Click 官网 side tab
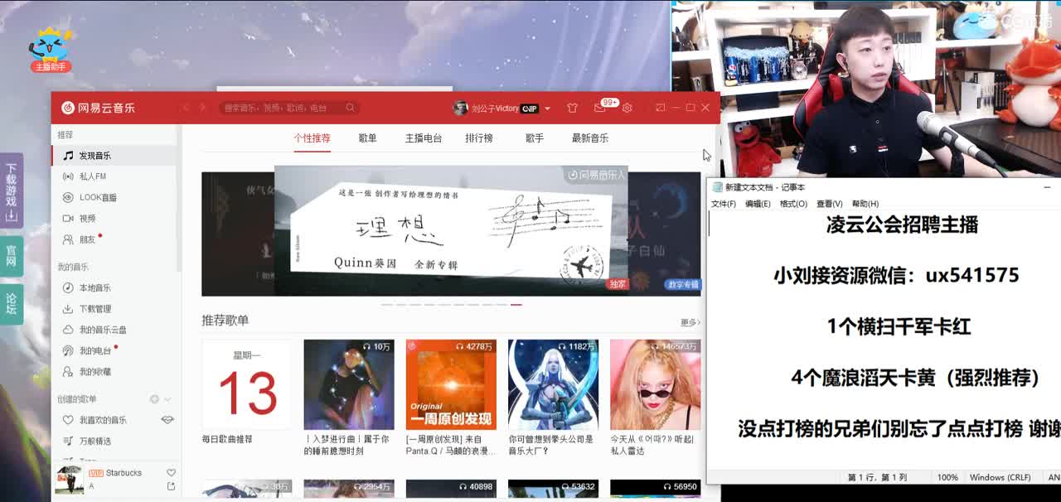Image resolution: width=1061 pixels, height=502 pixels. (x=12, y=256)
